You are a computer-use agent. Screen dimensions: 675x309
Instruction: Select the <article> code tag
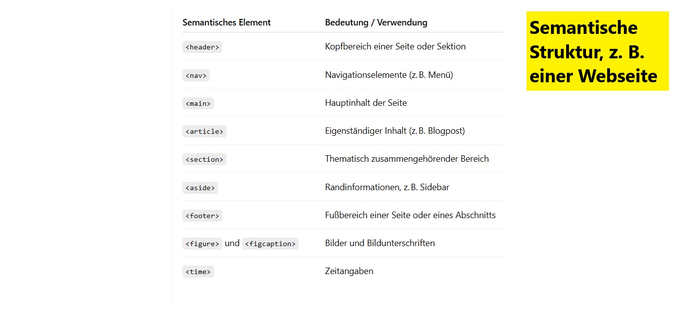(204, 131)
